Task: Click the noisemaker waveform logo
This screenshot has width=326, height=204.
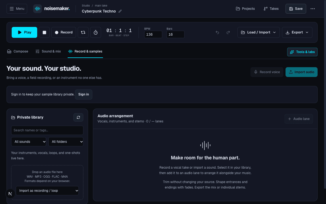Action: (x=37, y=9)
